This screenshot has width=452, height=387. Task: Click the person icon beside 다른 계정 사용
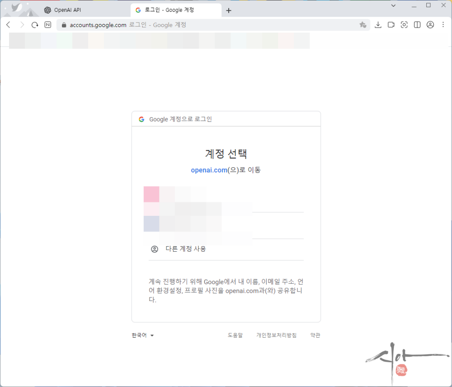click(155, 249)
